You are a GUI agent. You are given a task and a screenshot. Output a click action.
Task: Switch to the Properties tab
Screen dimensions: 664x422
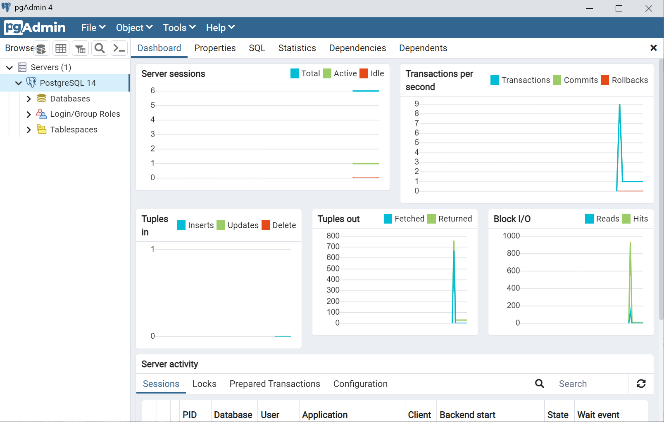click(x=215, y=48)
